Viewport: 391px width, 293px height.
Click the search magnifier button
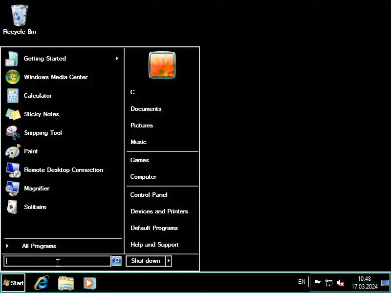pyautogui.click(x=116, y=261)
